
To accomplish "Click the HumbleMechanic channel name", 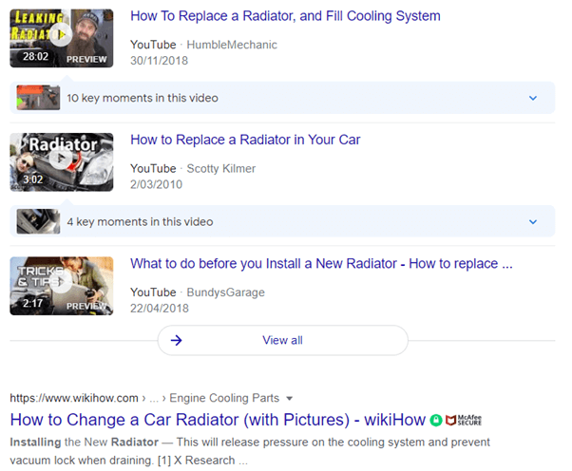I will [x=232, y=45].
